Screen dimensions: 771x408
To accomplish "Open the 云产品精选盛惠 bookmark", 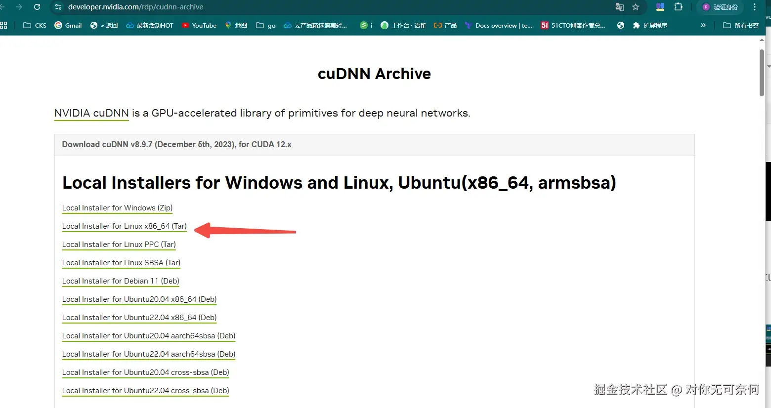I will click(315, 25).
